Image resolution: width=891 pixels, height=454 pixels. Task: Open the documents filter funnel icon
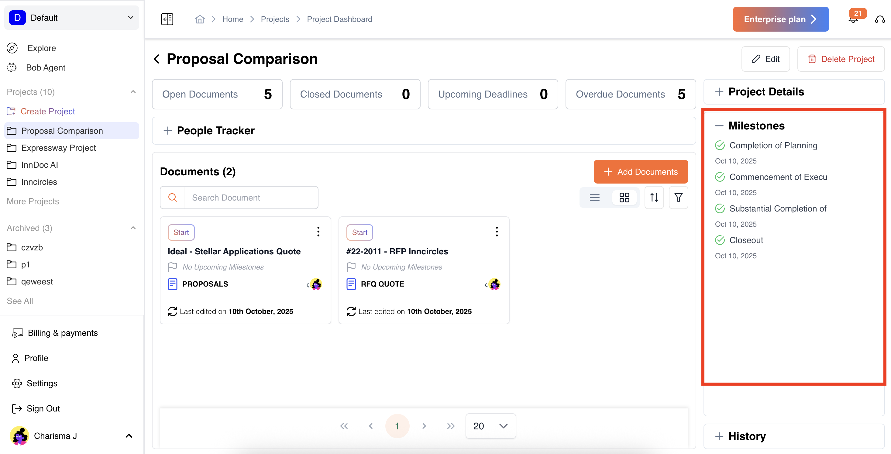tap(678, 198)
